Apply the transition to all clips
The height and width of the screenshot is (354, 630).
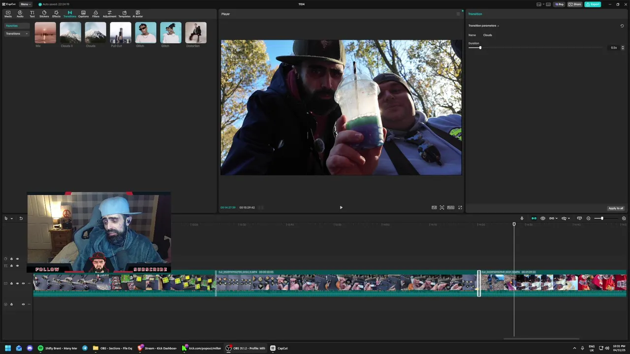click(x=616, y=208)
